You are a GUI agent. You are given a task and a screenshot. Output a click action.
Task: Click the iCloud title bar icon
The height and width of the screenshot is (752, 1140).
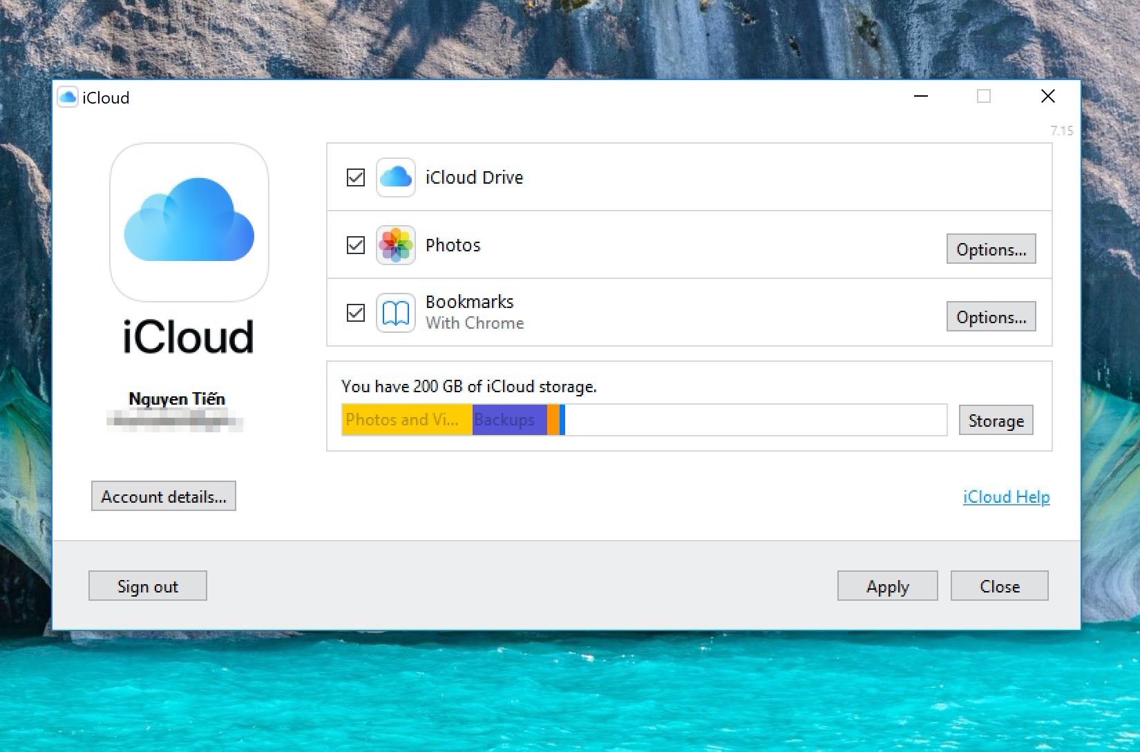tap(68, 97)
